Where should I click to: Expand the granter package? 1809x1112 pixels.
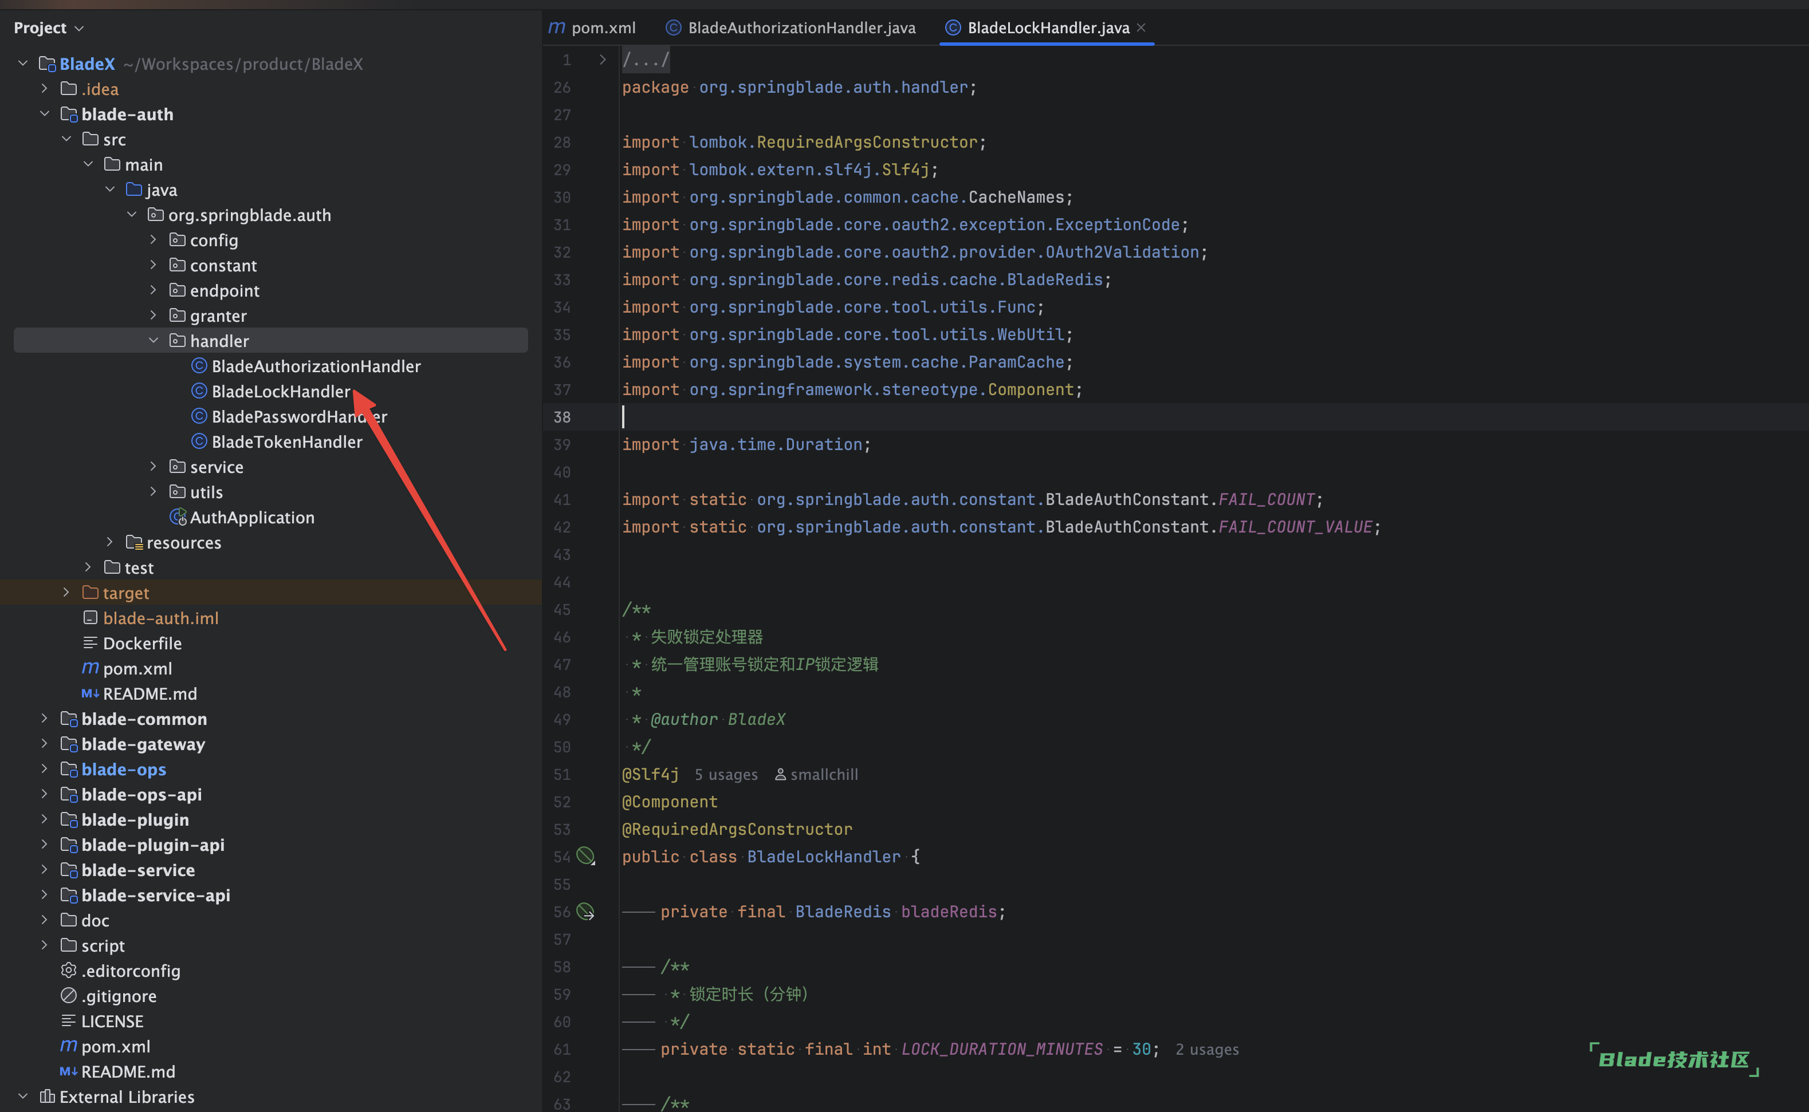coord(153,316)
